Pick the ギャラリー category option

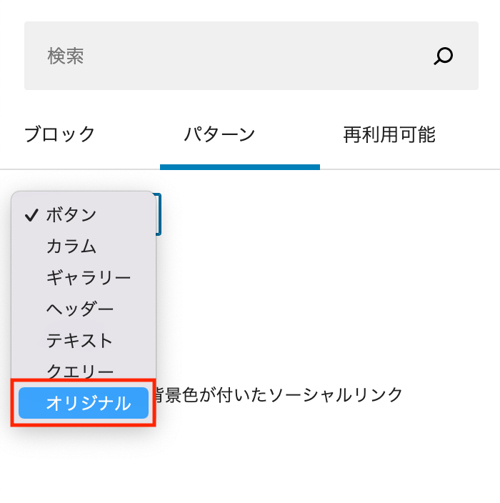point(89,277)
